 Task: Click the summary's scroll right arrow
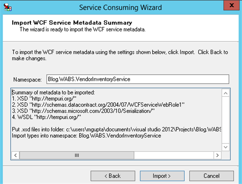[x=217, y=155]
